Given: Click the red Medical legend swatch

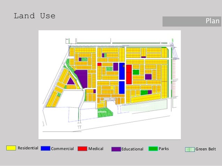Looking at the screenshot, I should [x=82, y=149].
